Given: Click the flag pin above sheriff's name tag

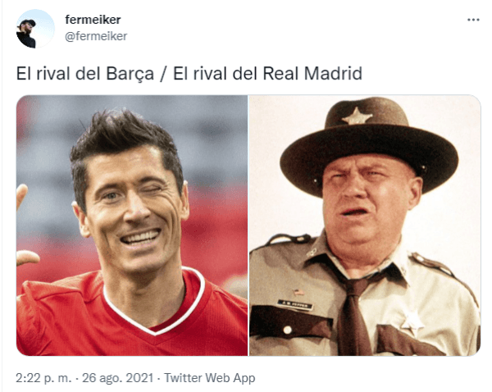Looking at the screenshot, I should 298,292.
